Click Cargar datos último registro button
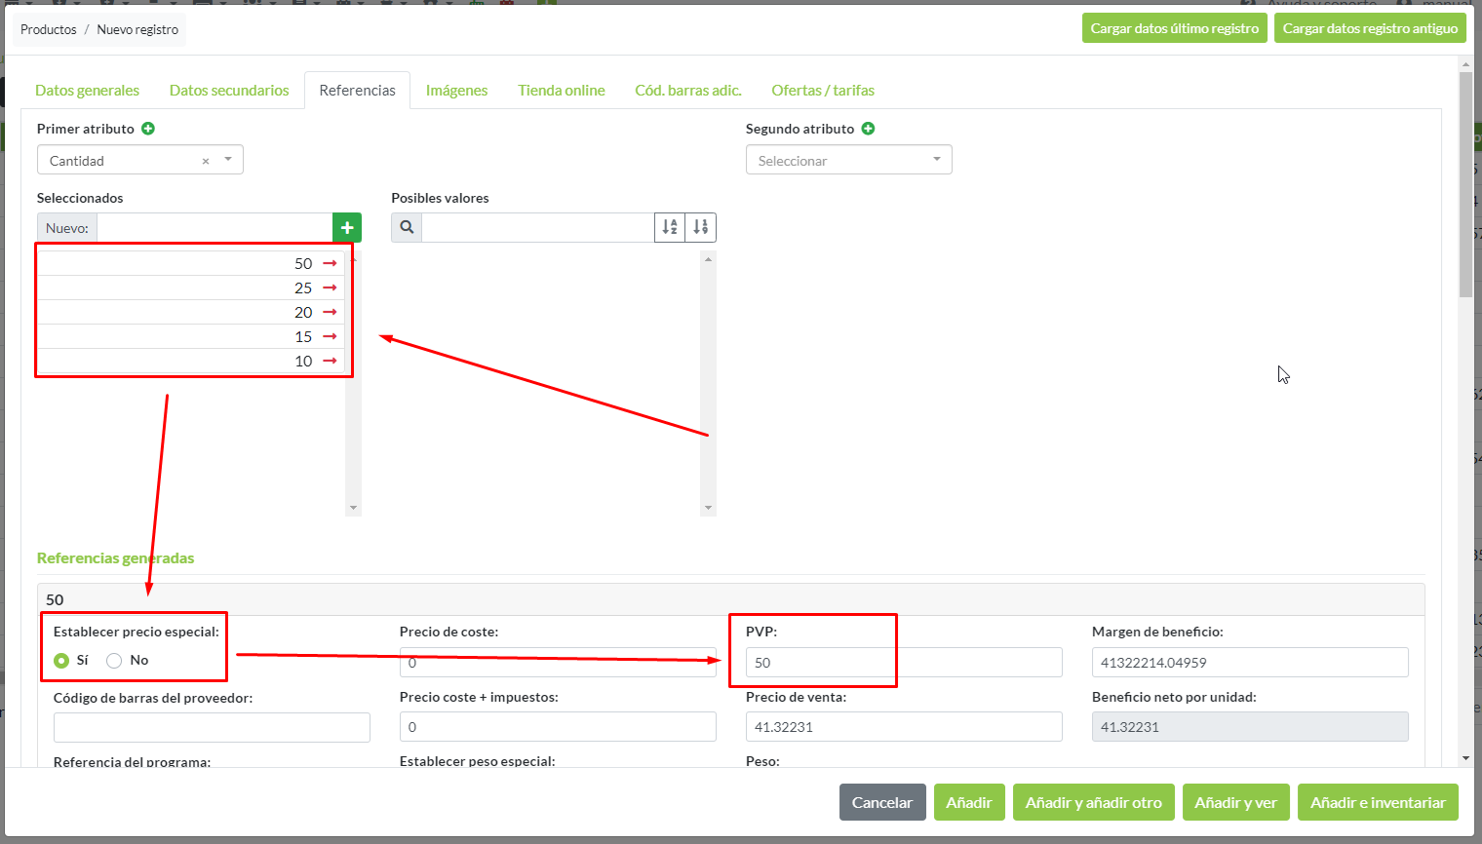 coord(1174,28)
